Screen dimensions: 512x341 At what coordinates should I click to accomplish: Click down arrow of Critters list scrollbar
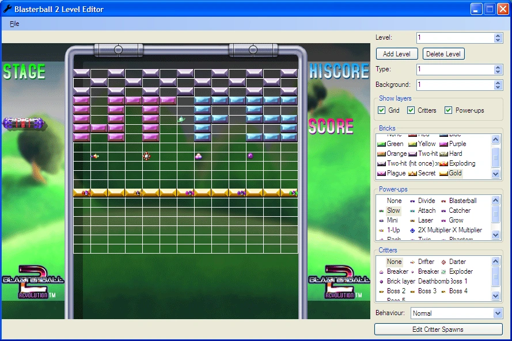(x=495, y=296)
